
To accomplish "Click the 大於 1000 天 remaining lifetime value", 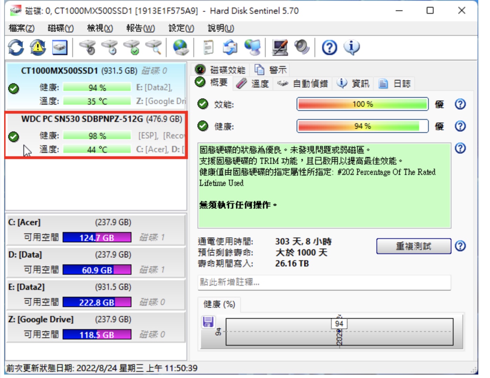I will click(301, 253).
